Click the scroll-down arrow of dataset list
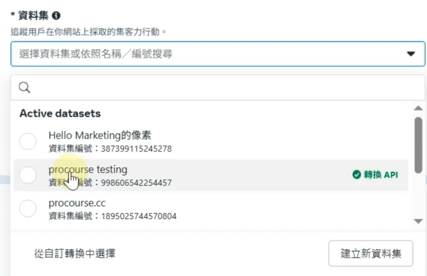The height and width of the screenshot is (276, 427). tap(418, 221)
